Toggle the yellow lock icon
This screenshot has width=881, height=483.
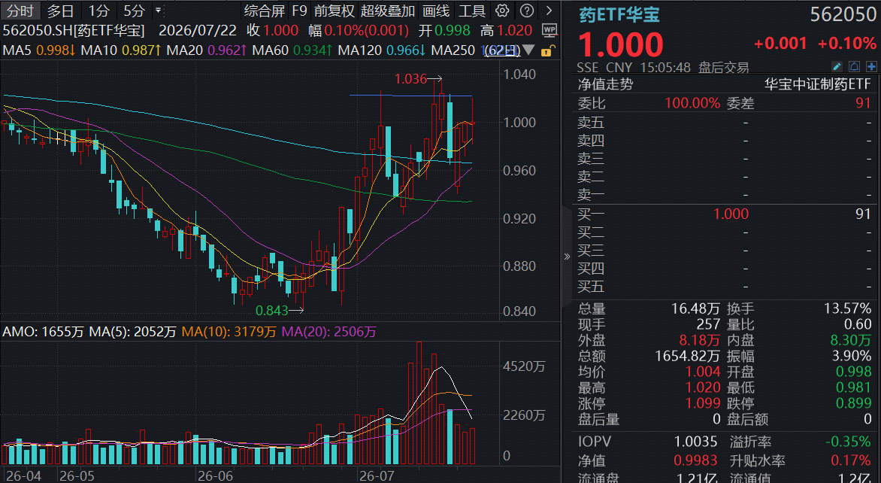pos(545,51)
